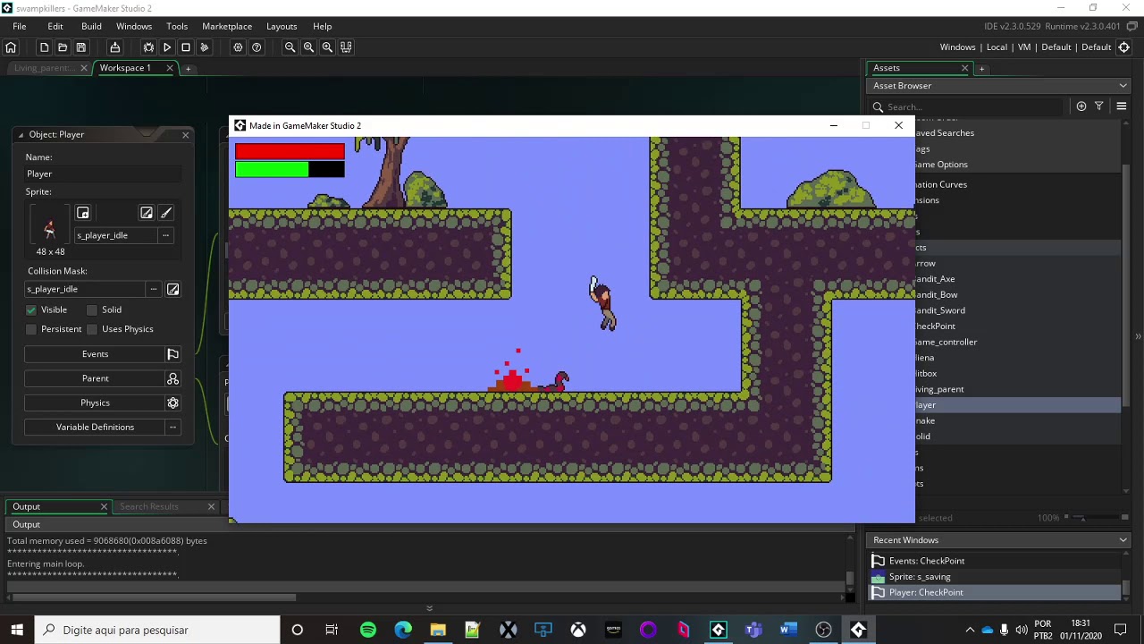The height and width of the screenshot is (644, 1144).
Task: Click the Physics button
Action: point(95,402)
